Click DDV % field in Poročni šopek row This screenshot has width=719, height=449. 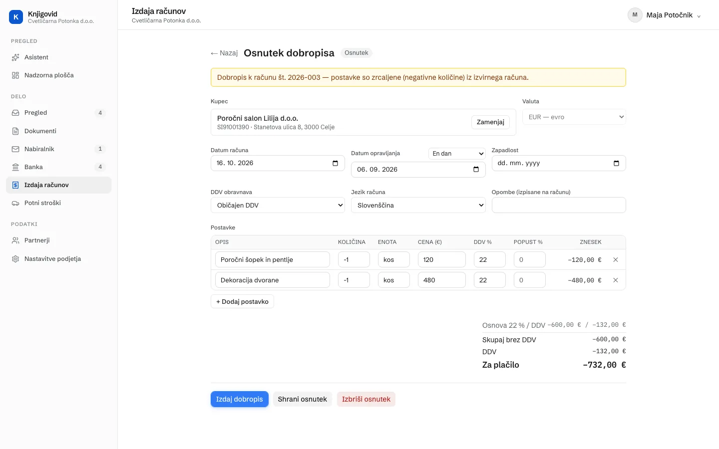click(490, 259)
